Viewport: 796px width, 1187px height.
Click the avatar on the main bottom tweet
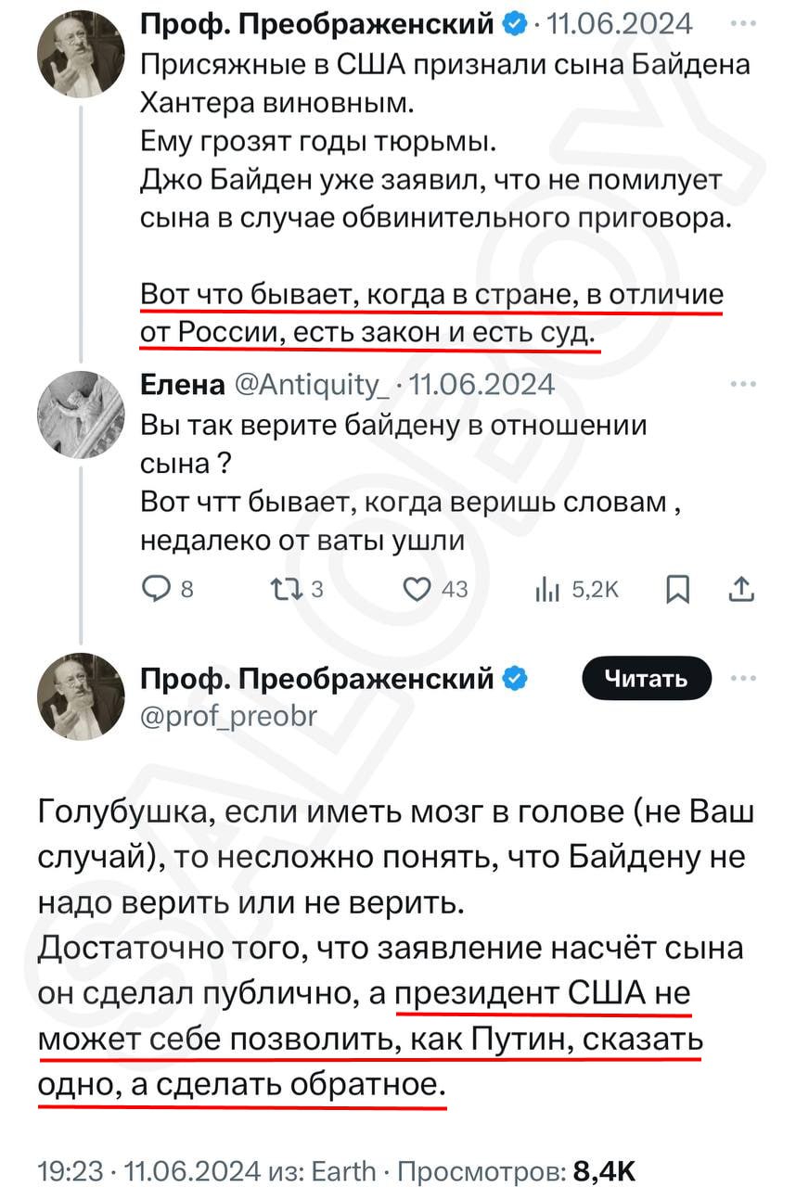tap(81, 696)
